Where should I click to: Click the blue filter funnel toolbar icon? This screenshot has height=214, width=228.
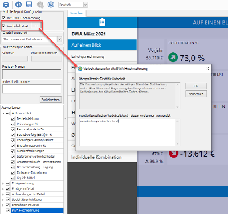[x=6, y=5]
